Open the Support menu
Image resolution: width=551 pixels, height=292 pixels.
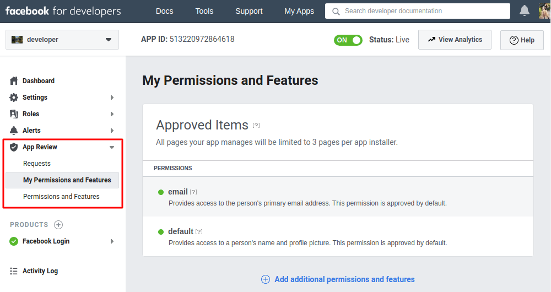point(249,11)
